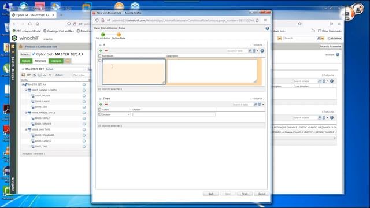Remove a row from the If table
Image resolution: width=370 pixels, height=208 pixels.
coord(106,51)
